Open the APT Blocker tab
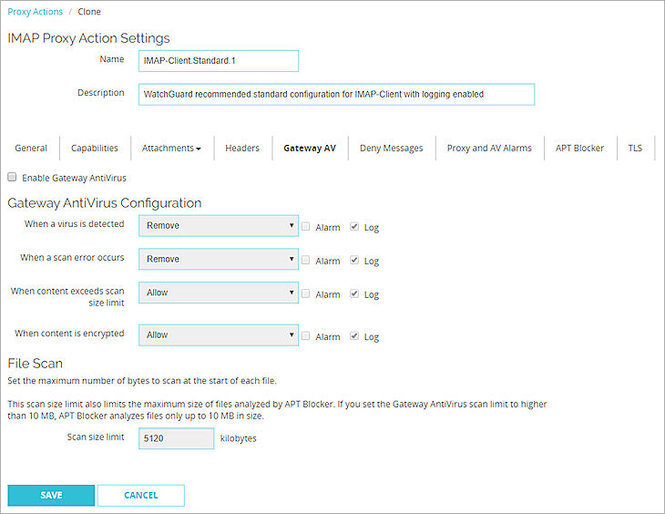This screenshot has width=665, height=514. tap(579, 149)
